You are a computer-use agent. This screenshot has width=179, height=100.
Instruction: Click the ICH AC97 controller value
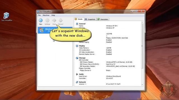click(109, 78)
